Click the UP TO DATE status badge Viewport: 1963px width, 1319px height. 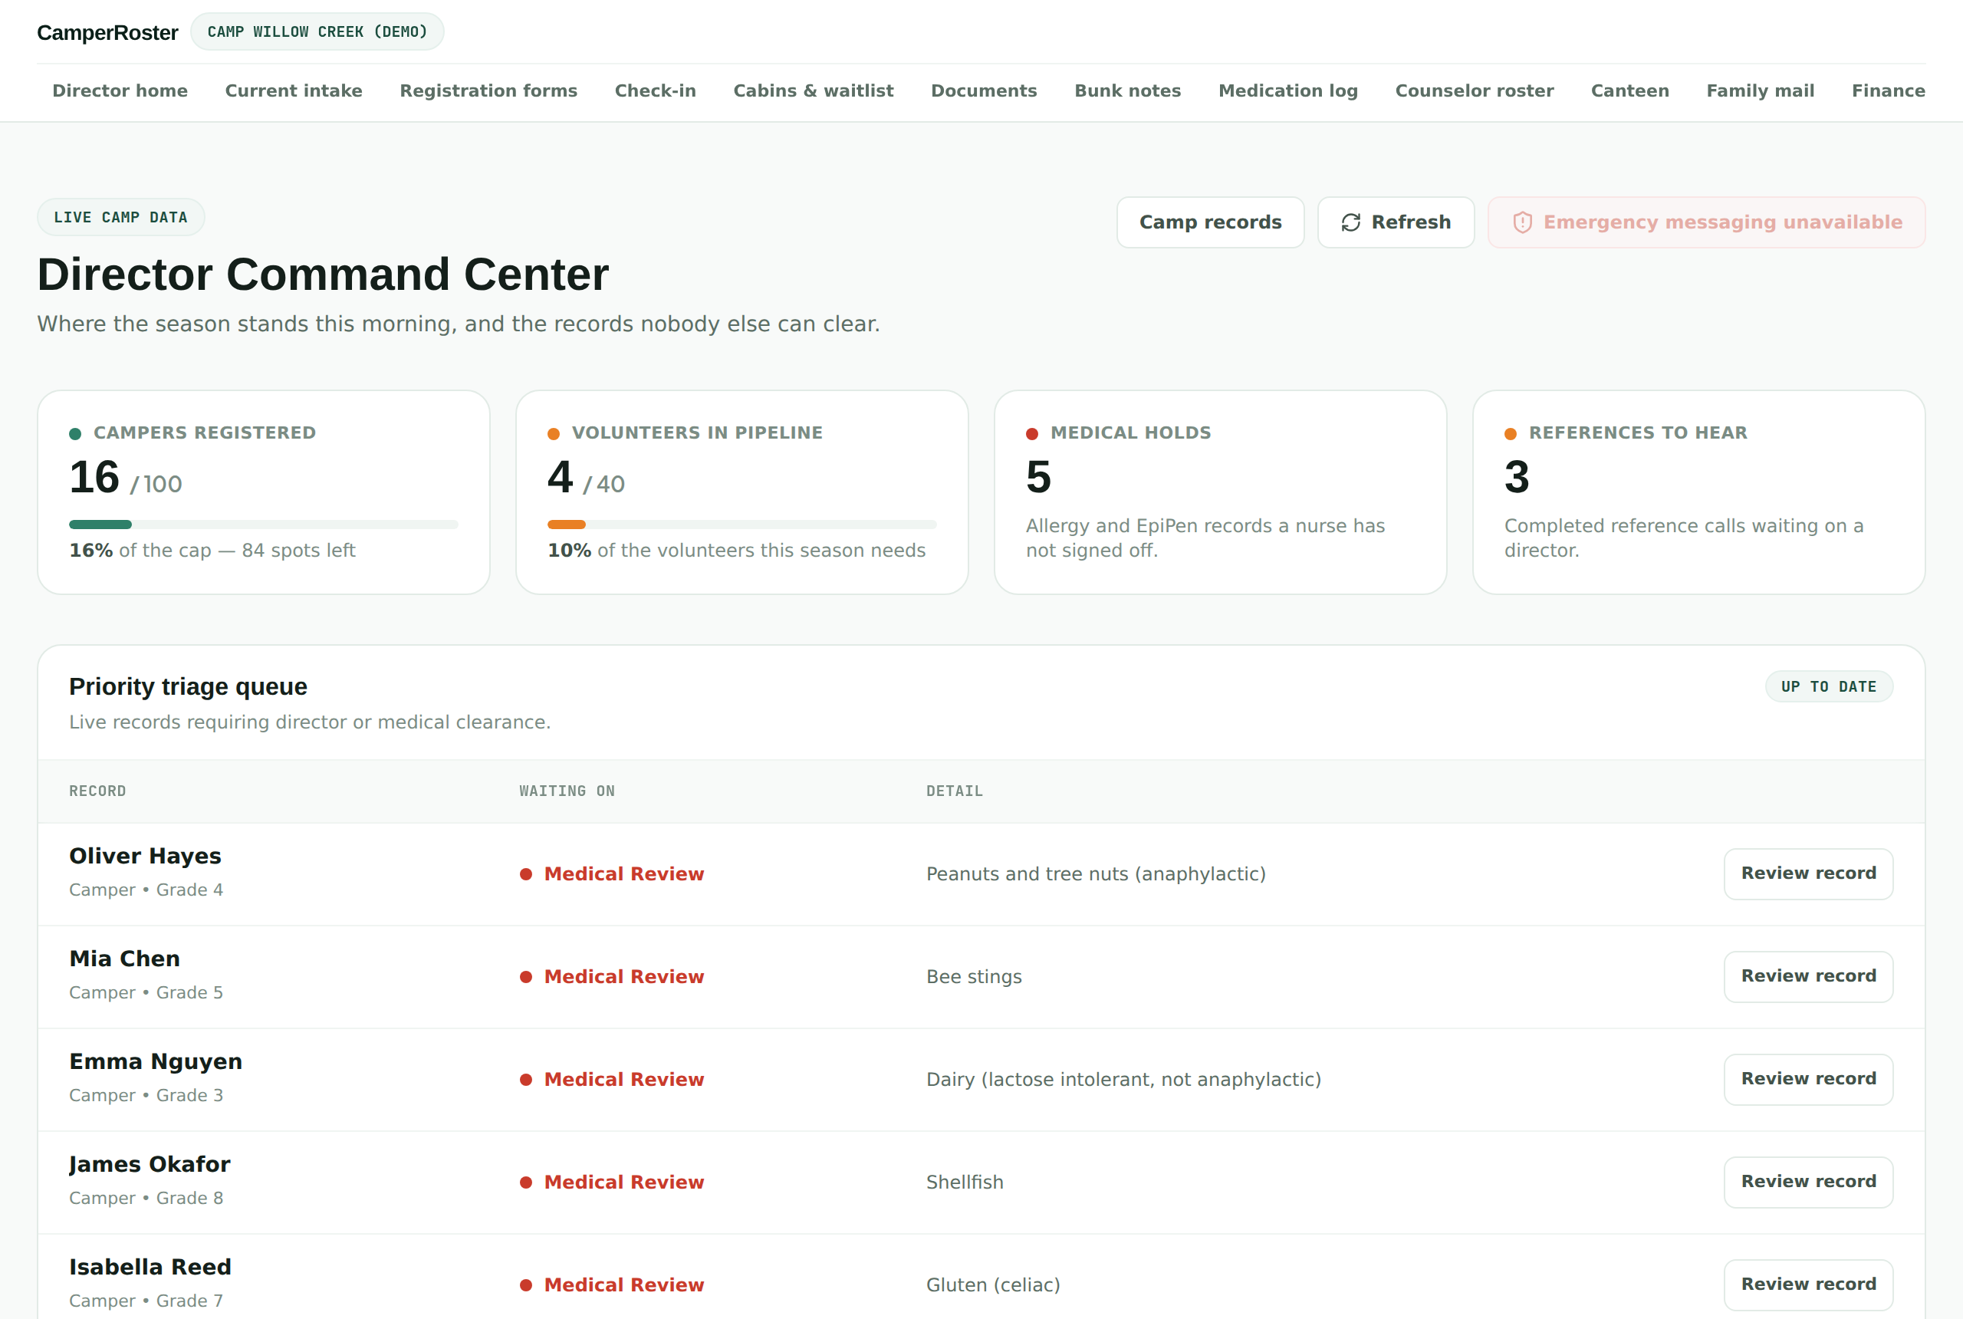[x=1829, y=686]
